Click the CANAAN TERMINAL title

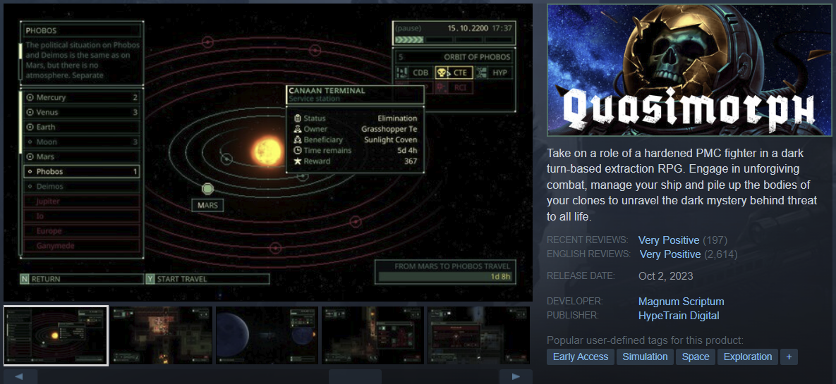click(x=327, y=91)
